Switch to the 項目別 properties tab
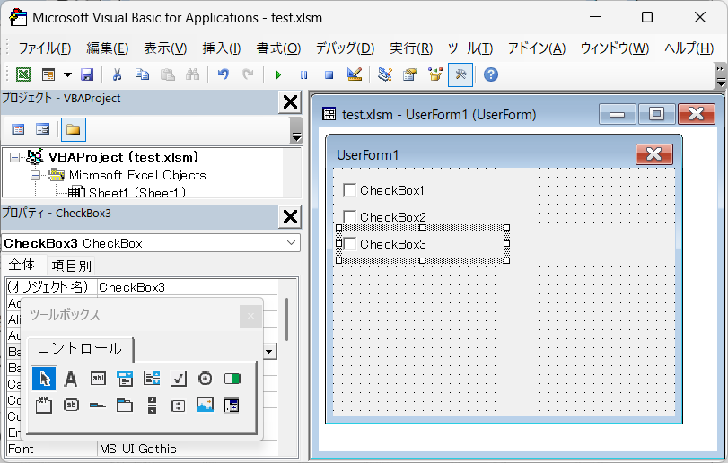Image resolution: width=728 pixels, height=463 pixels. (x=72, y=266)
